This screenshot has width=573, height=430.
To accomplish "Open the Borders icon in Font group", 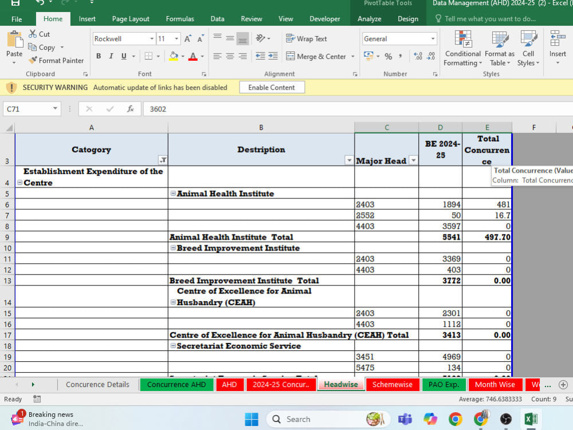I will [x=148, y=56].
